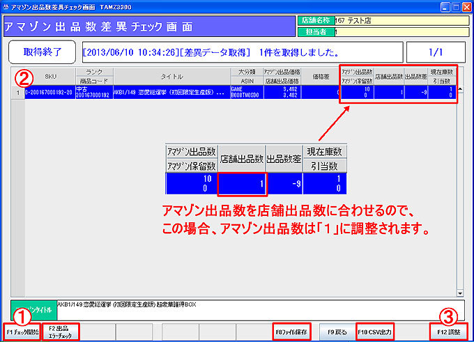This screenshot has width=474, height=342.
Task: Click the application icon in title bar
Action: (x=7, y=6)
